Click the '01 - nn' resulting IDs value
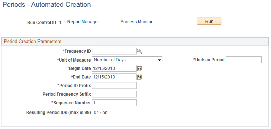 [101, 113]
